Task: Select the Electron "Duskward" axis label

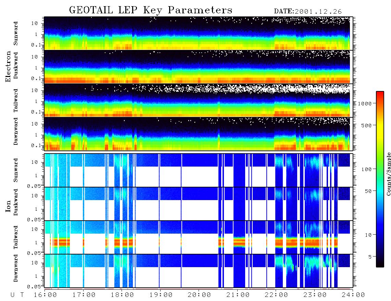Action: click(16, 66)
